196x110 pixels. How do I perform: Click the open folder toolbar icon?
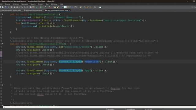tap(55, 7)
